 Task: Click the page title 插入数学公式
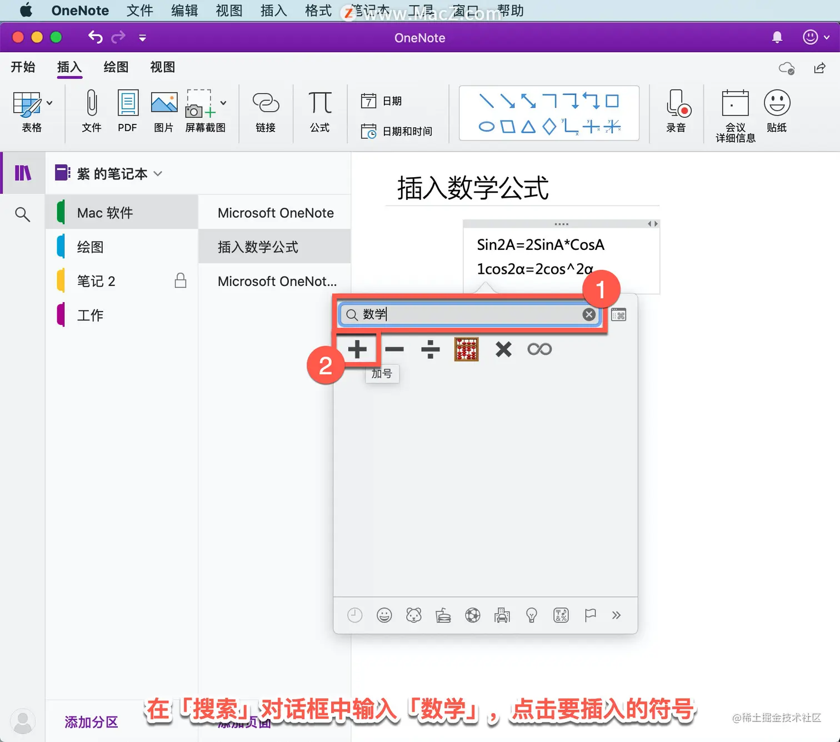coord(473,188)
